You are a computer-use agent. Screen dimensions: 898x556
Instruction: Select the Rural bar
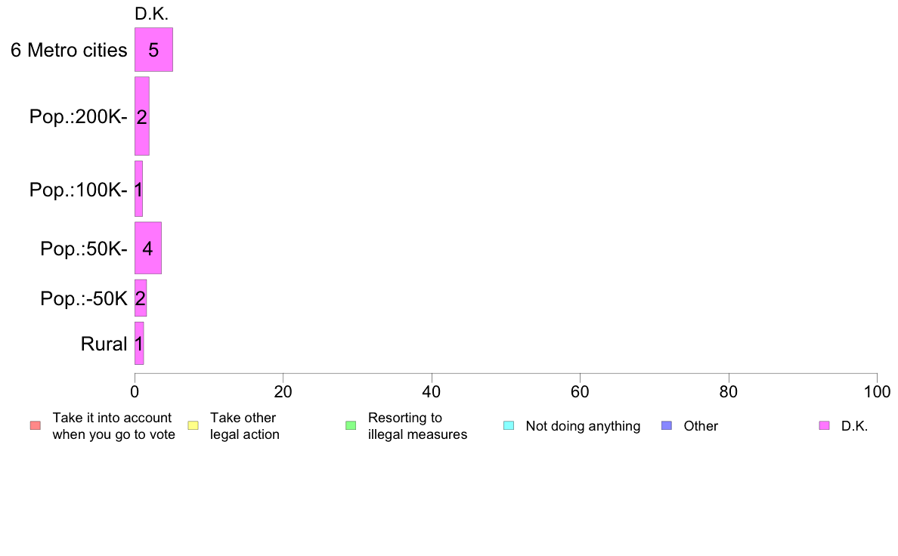pos(139,343)
